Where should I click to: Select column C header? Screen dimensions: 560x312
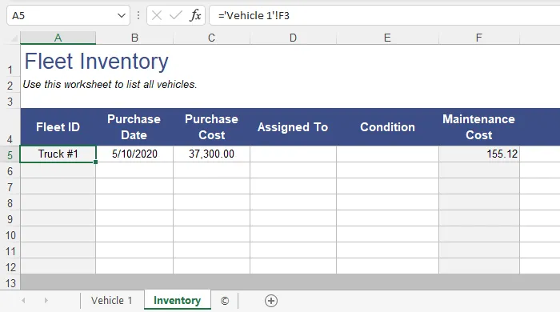tap(211, 38)
